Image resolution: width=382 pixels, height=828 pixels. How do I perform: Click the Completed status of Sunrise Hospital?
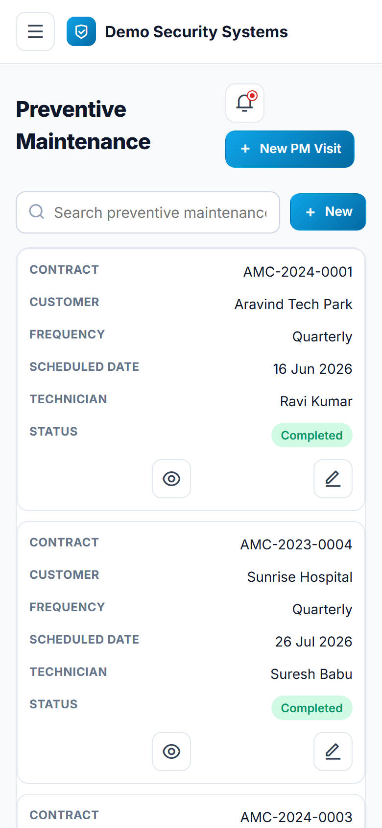pos(312,708)
